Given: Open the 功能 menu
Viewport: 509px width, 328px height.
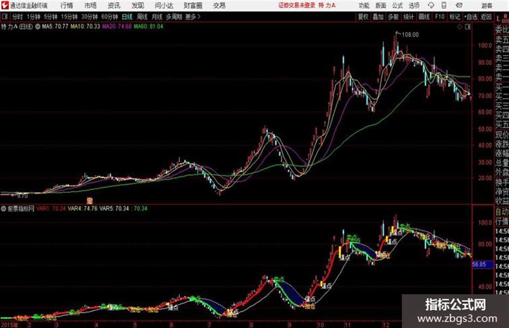Looking at the screenshot, I should coord(364,5).
